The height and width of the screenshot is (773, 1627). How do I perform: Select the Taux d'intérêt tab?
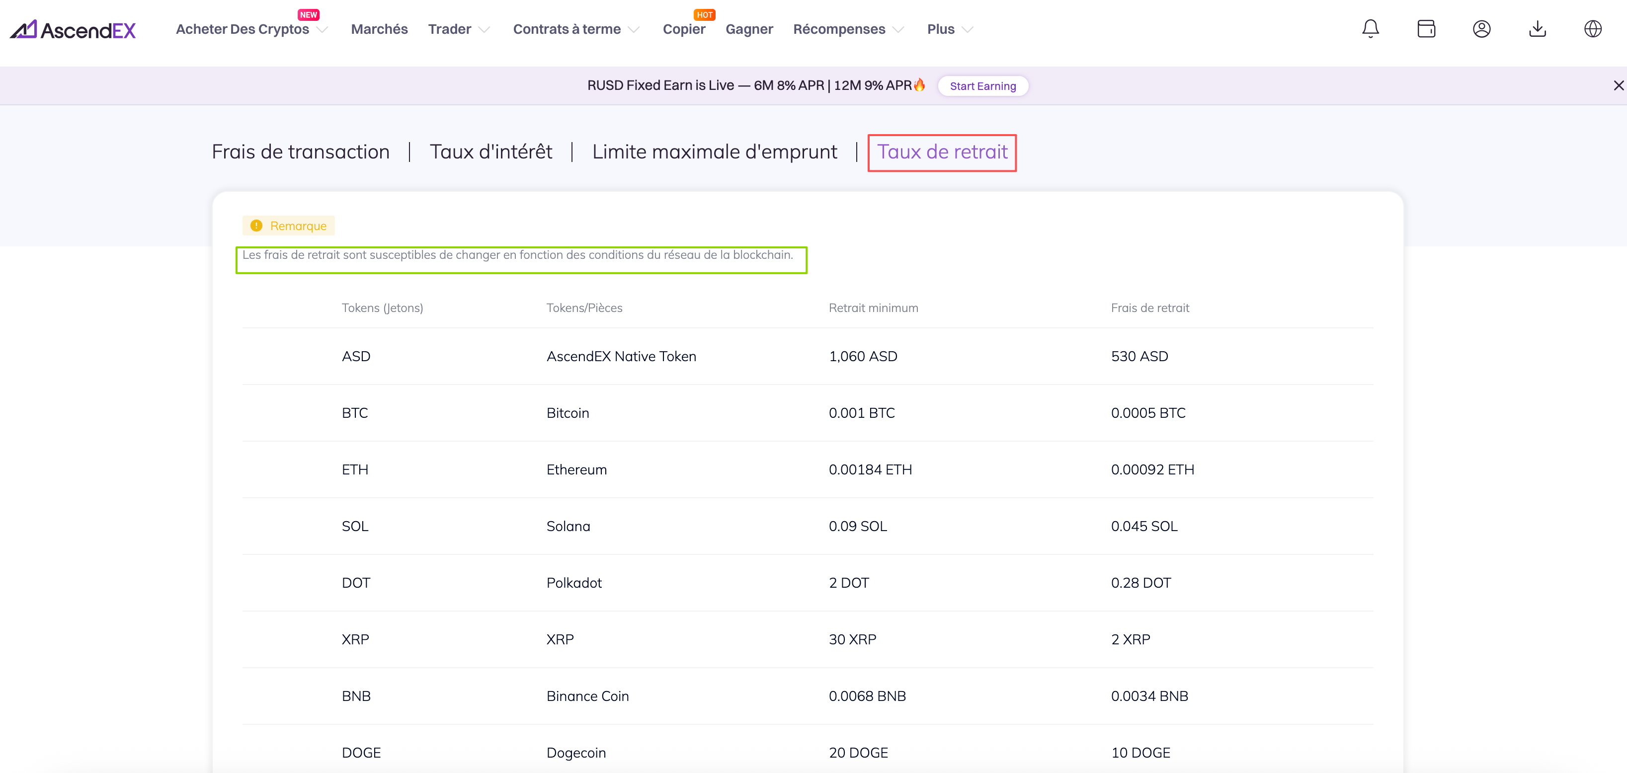pyautogui.click(x=491, y=152)
